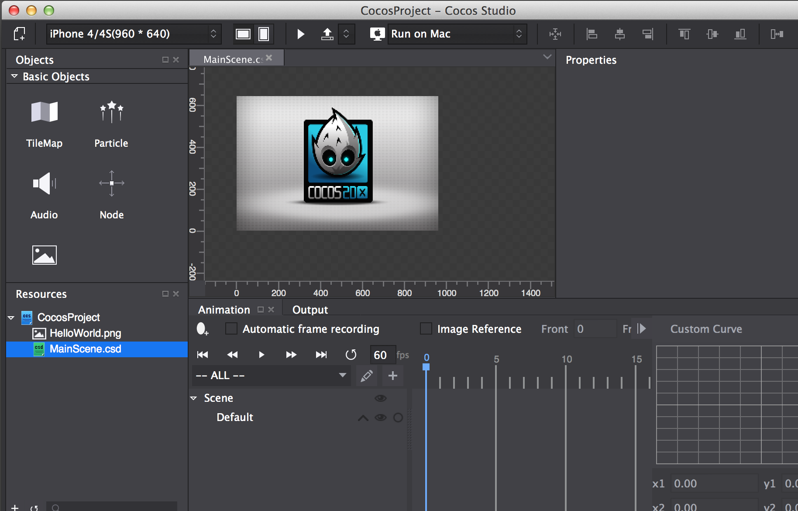Float the Resources panel
The image size is (798, 511).
pos(165,294)
